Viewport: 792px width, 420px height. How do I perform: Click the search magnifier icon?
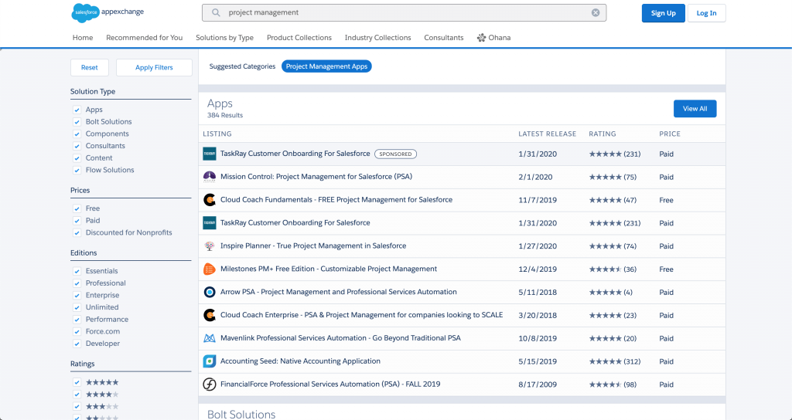216,12
